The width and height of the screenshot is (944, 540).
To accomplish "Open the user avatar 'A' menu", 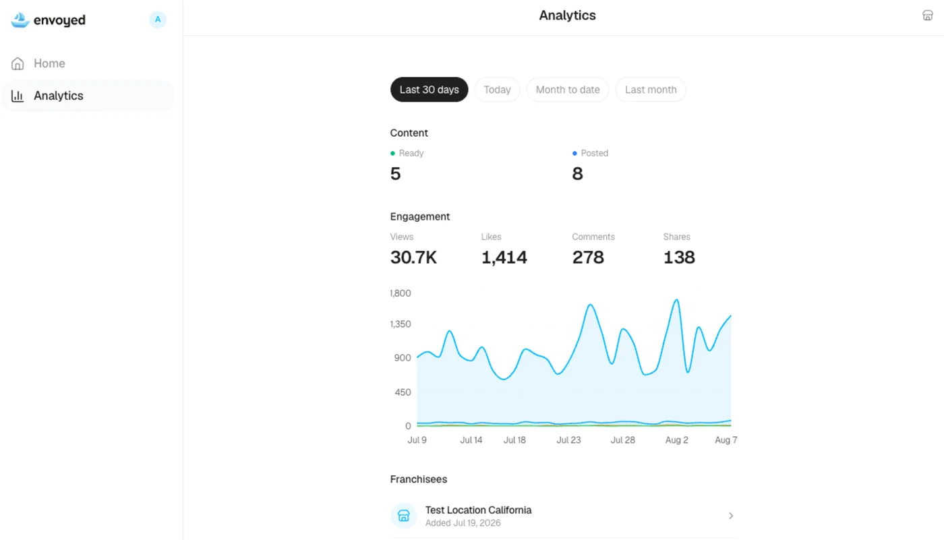I will tap(158, 20).
